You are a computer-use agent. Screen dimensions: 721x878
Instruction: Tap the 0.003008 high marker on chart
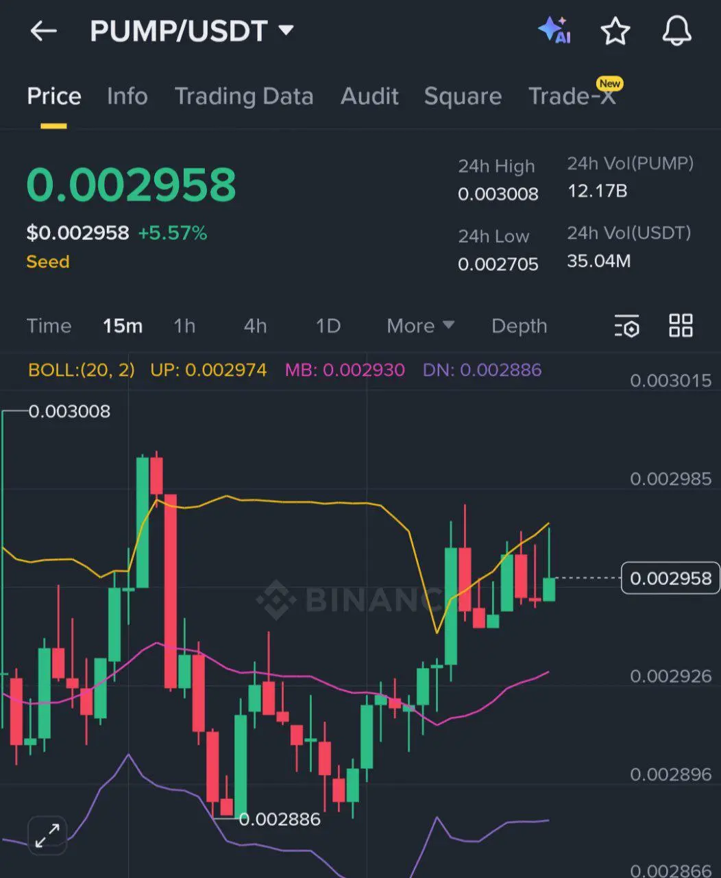(x=69, y=412)
